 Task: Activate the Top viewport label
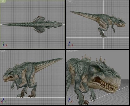click(2, 1)
